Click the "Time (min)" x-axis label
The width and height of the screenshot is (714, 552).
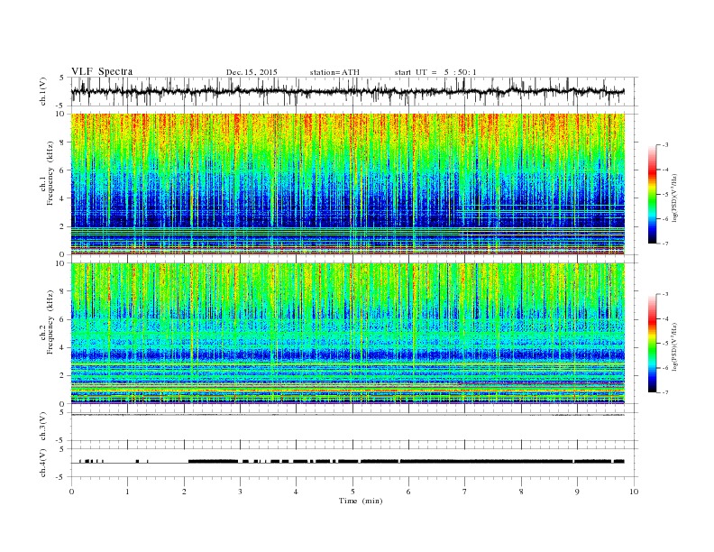point(361,501)
